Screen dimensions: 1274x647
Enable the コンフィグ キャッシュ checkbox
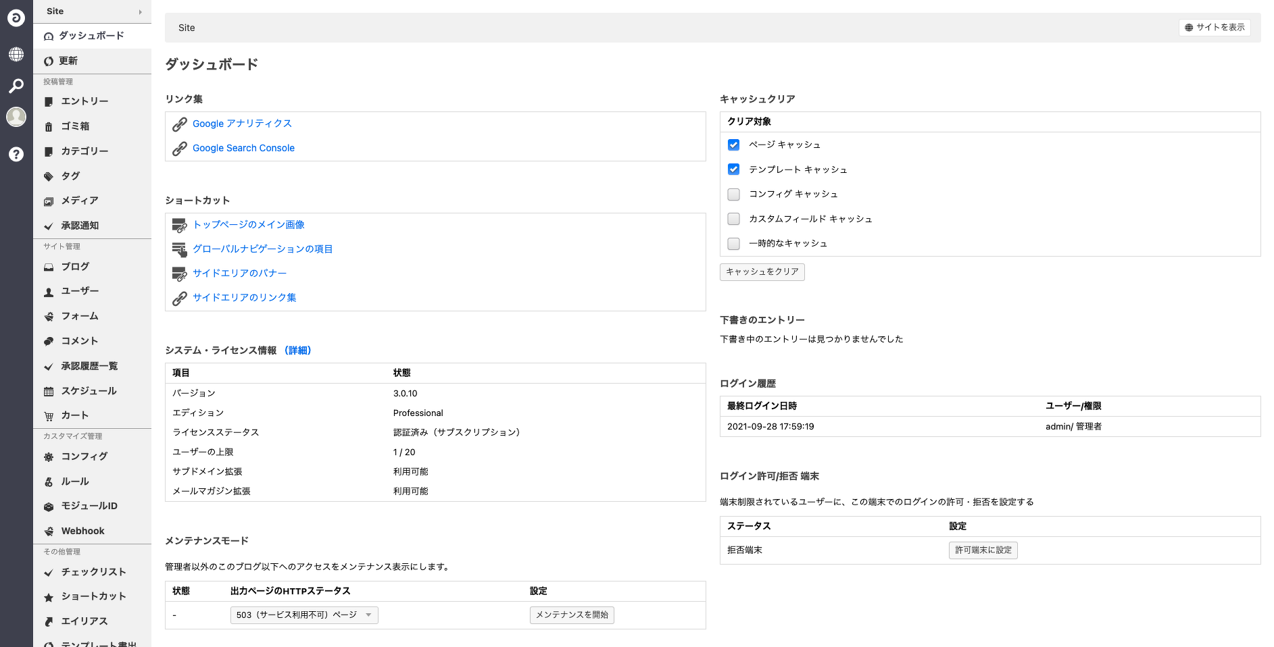733,195
